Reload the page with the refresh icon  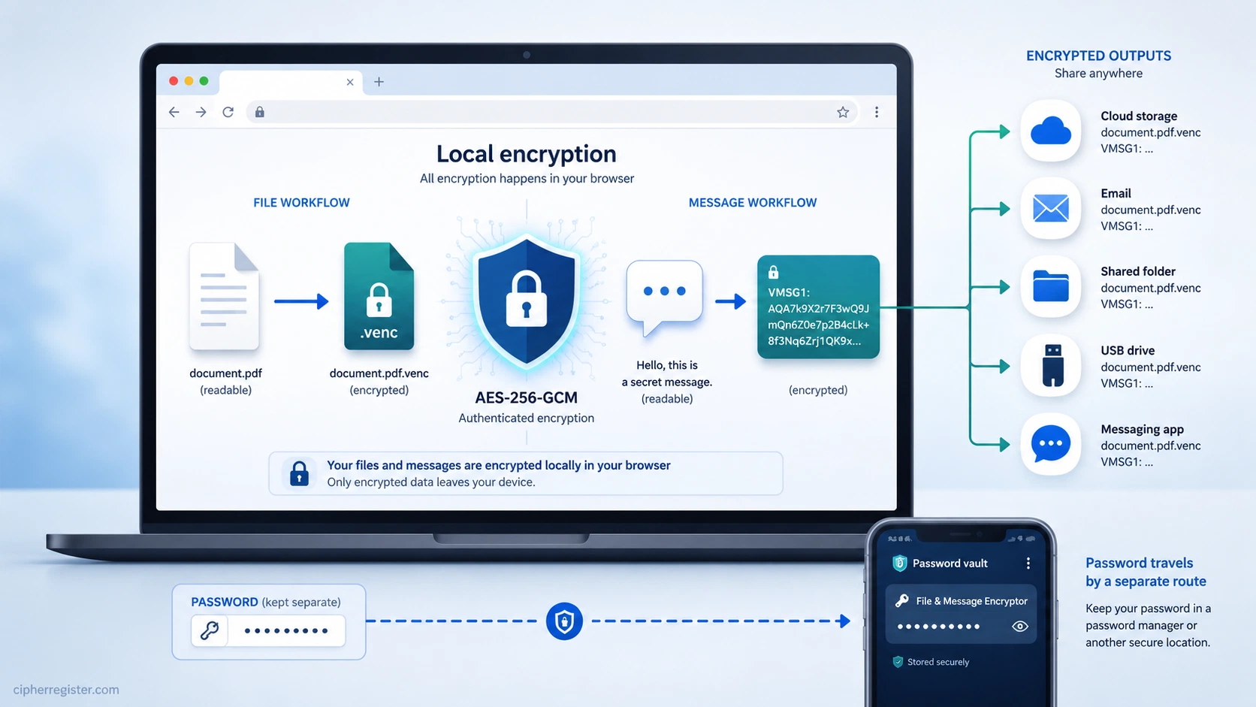click(x=228, y=112)
